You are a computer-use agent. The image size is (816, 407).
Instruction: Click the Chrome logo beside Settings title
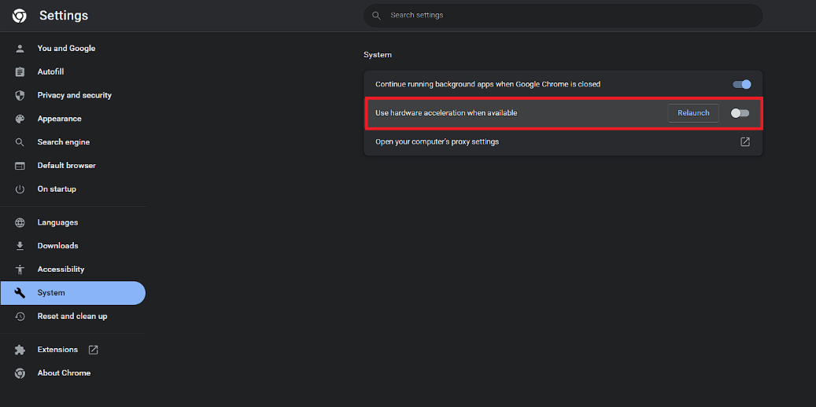tap(20, 16)
